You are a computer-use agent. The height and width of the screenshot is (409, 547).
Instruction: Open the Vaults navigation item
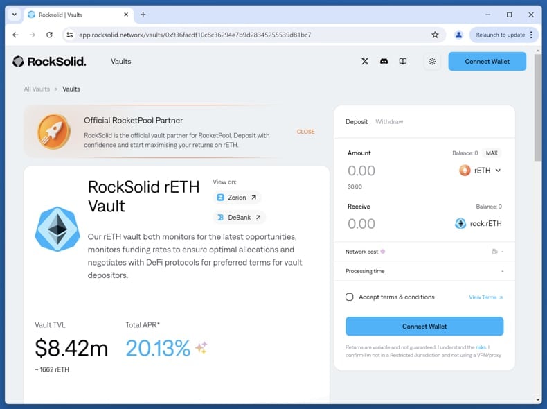coord(120,62)
